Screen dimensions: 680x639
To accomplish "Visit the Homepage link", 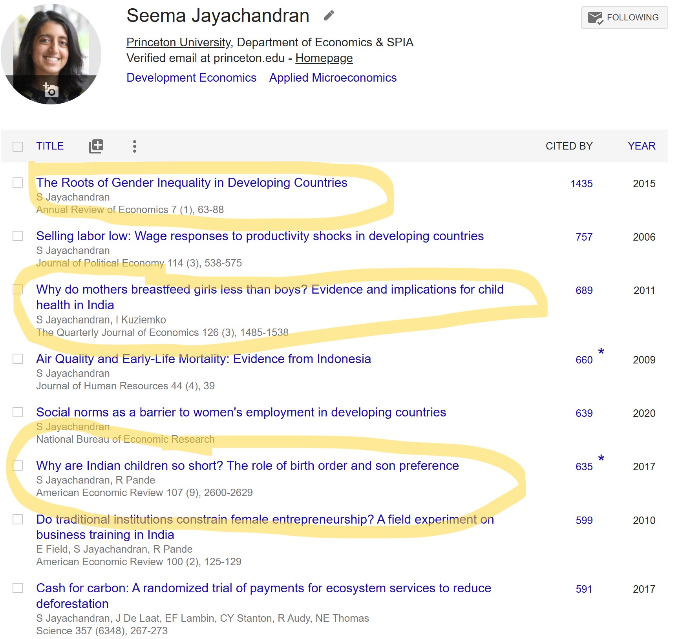I will point(324,58).
